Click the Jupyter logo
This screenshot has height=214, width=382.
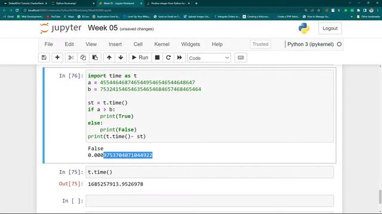[61, 28]
